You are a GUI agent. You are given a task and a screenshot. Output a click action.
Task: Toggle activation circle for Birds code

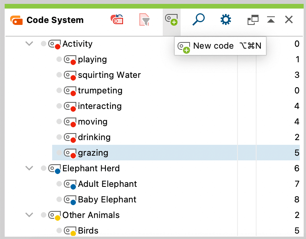click(x=59, y=230)
